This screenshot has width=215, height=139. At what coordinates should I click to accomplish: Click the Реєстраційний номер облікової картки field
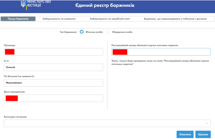click(x=161, y=52)
